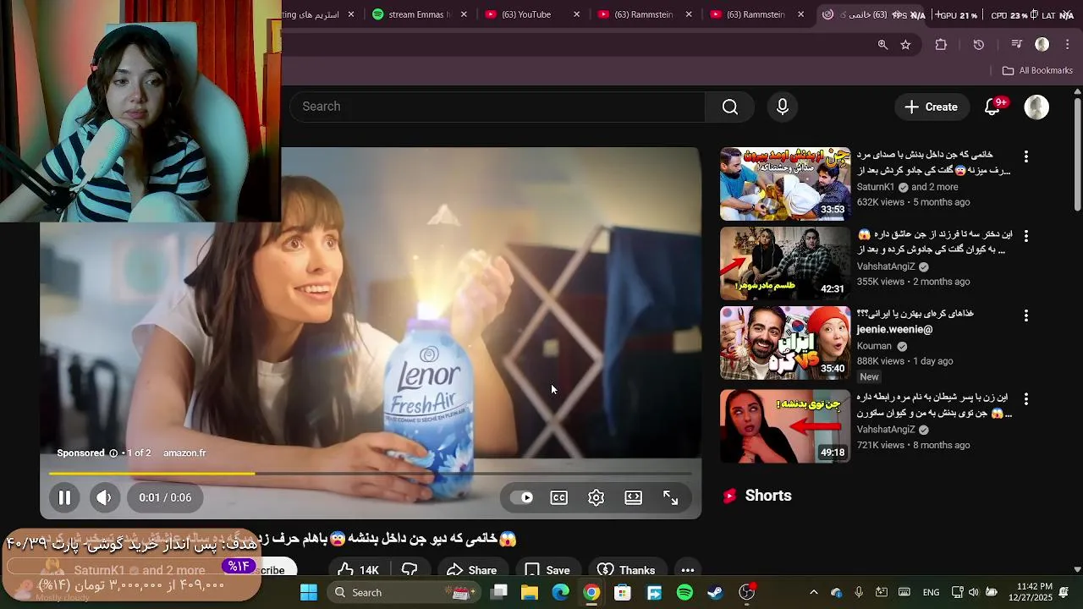
Task: Open the All Bookmarks folder
Action: click(x=1037, y=70)
